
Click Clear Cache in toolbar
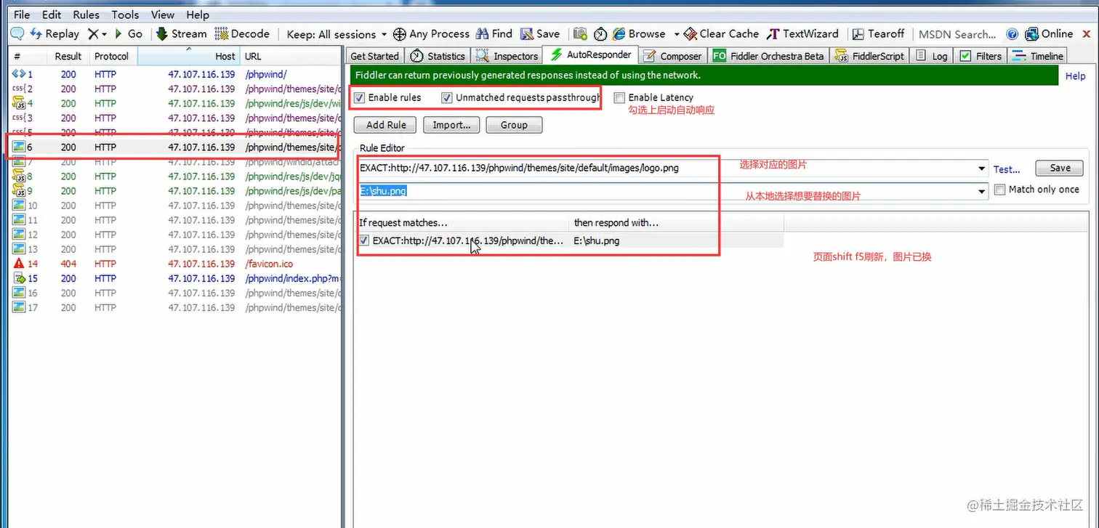pyautogui.click(x=721, y=34)
